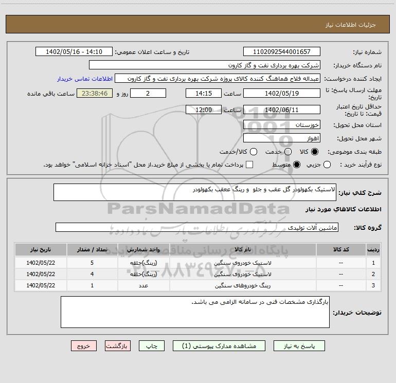
Task: Tick the اسناد خزانه اسلامی payment checkbox
Action: coord(249,165)
